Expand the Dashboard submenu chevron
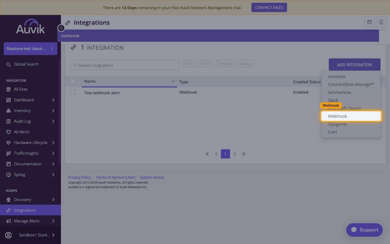Screen dimensions: 390x244 point(53,100)
